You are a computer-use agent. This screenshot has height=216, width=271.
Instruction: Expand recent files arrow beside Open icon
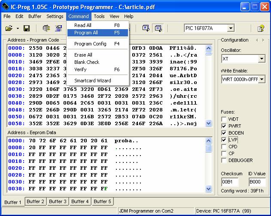pos(18,28)
